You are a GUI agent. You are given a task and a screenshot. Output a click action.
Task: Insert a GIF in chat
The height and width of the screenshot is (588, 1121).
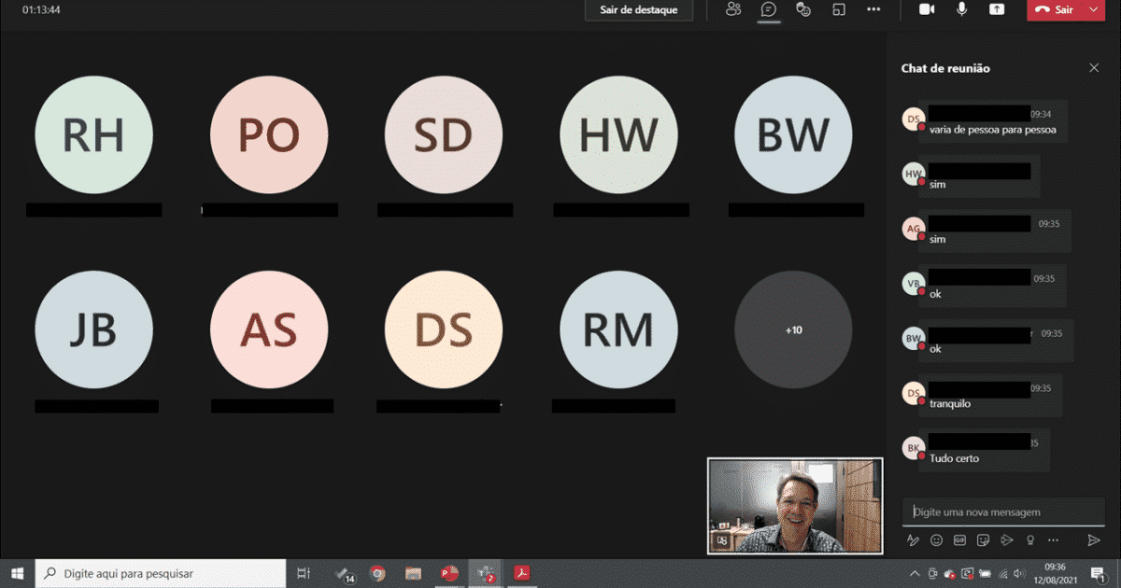(x=959, y=539)
